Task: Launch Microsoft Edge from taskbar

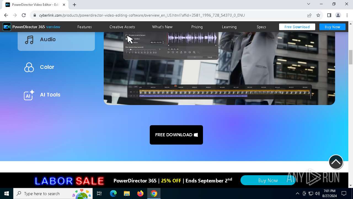Action: [113, 193]
